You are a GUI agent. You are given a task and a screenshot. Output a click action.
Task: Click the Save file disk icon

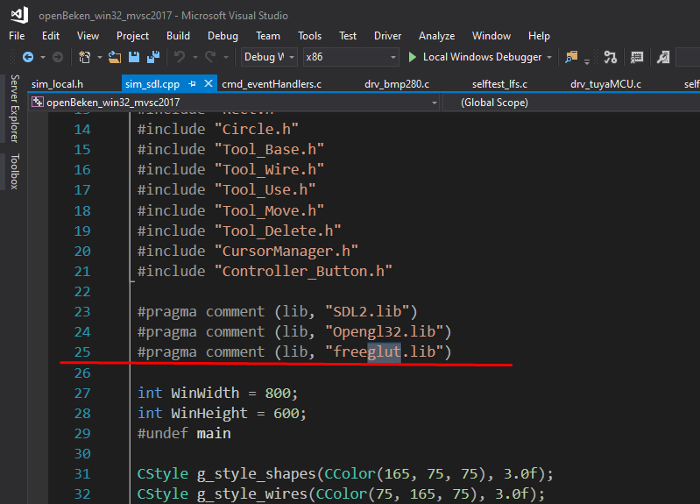[134, 57]
